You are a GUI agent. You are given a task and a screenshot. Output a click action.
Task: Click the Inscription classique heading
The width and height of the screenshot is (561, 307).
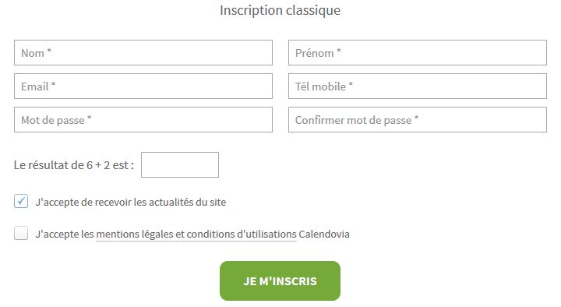(x=280, y=10)
